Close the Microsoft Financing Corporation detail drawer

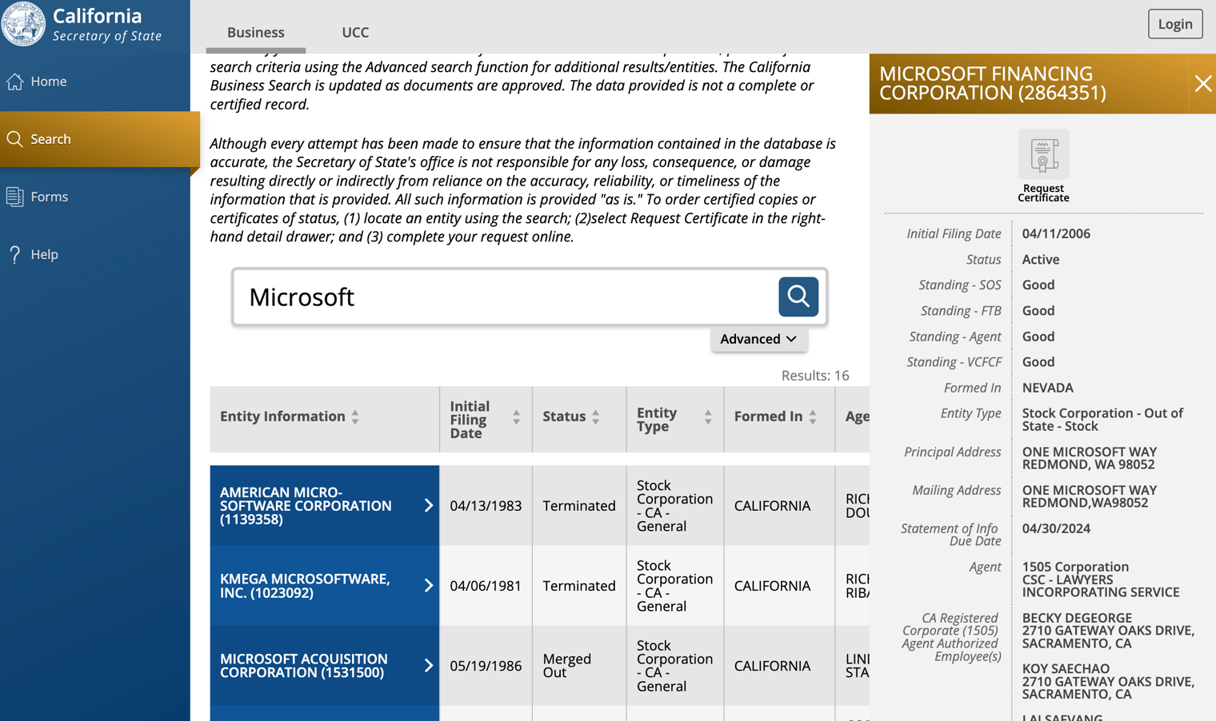pos(1202,84)
